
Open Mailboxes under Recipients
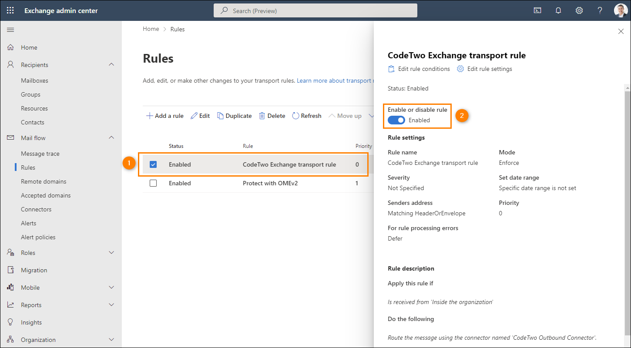click(x=34, y=80)
